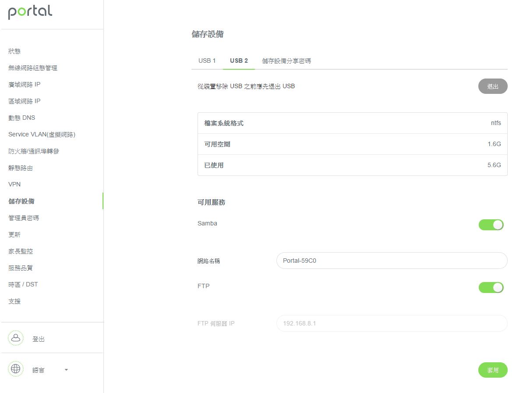The width and height of the screenshot is (516, 393).
Task: Switch to the USB 1 tab
Action: click(x=207, y=61)
